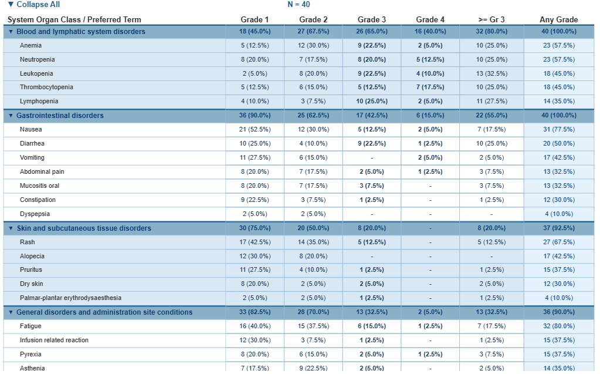Select the Leukopenia row label
Image resolution: width=600 pixels, height=374 pixels.
tap(36, 73)
